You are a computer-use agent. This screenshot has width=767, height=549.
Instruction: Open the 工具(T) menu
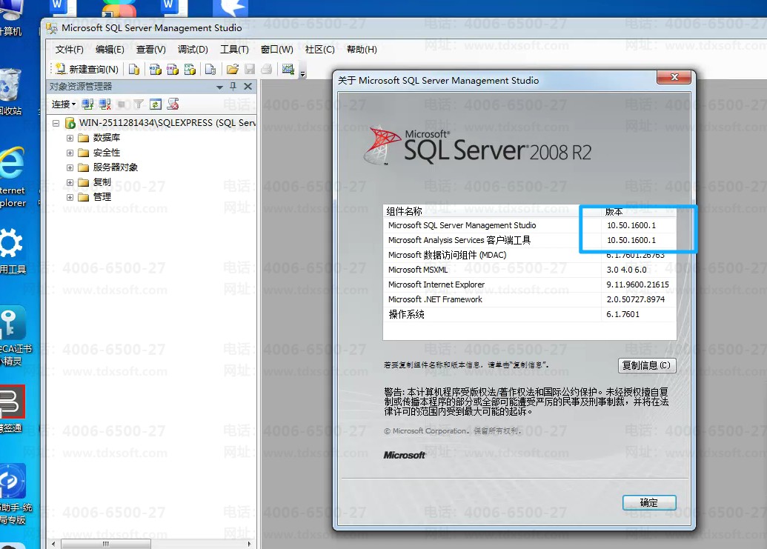(234, 50)
